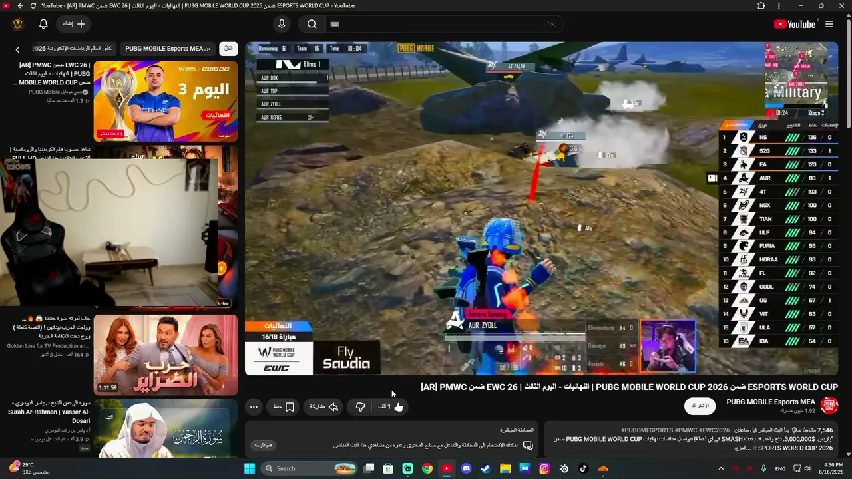The image size is (852, 479).
Task: Open the PUBG MOBILE Esports MEA channel name link
Action: pyautogui.click(x=771, y=402)
